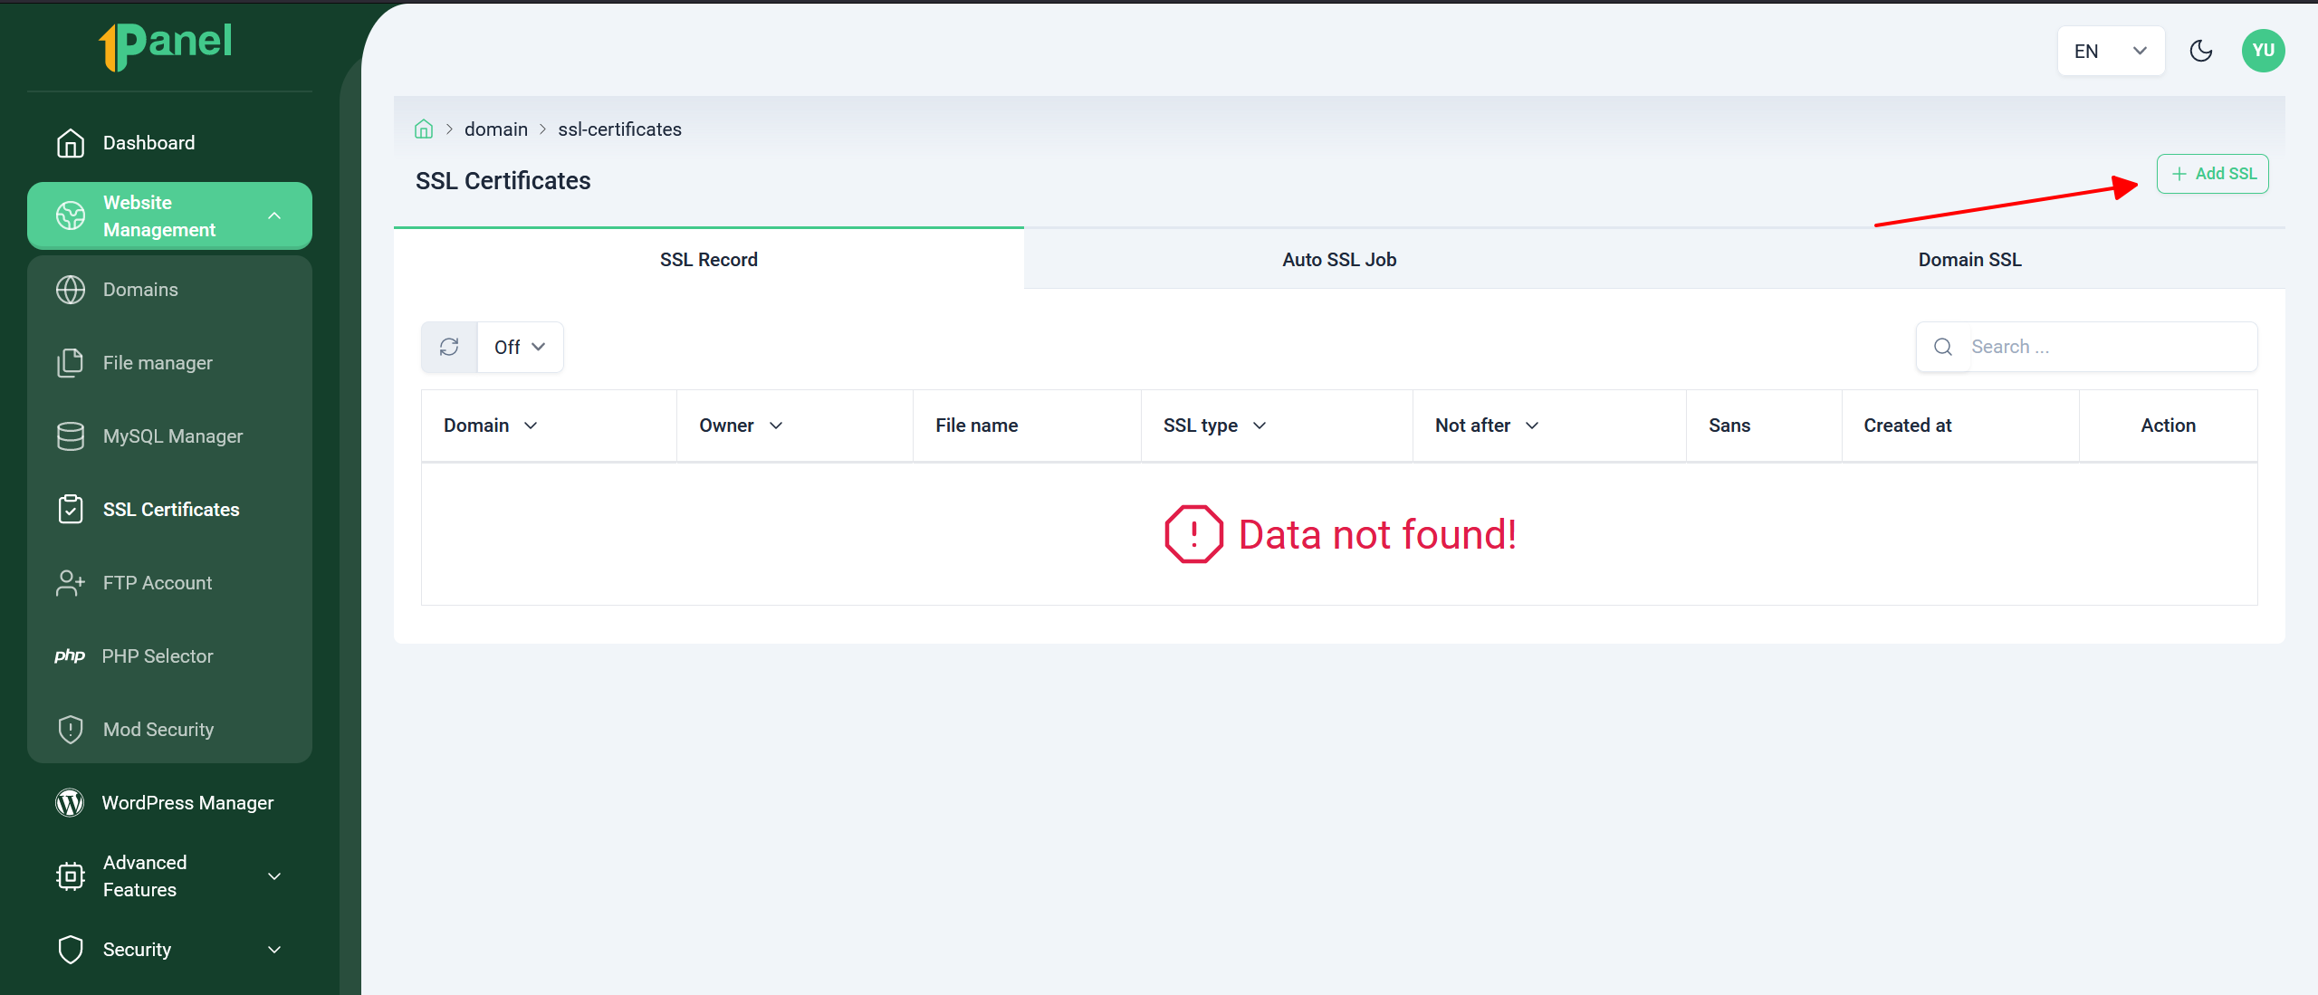Open the auto-refresh Off dropdown
Viewport: 2318px width, 995px height.
point(520,347)
